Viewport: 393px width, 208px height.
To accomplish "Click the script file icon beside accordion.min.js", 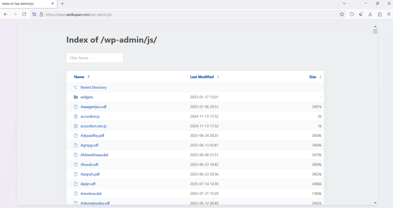I will [76, 126].
